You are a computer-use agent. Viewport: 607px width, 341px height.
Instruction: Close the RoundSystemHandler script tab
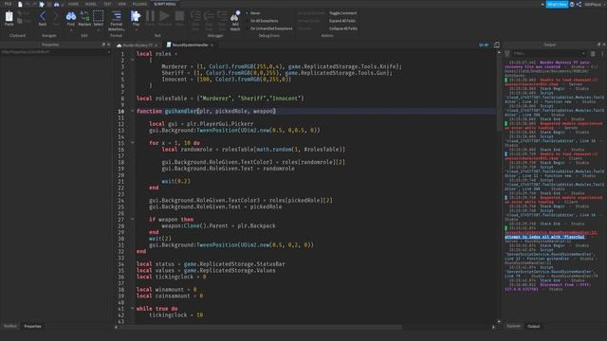[x=212, y=45]
